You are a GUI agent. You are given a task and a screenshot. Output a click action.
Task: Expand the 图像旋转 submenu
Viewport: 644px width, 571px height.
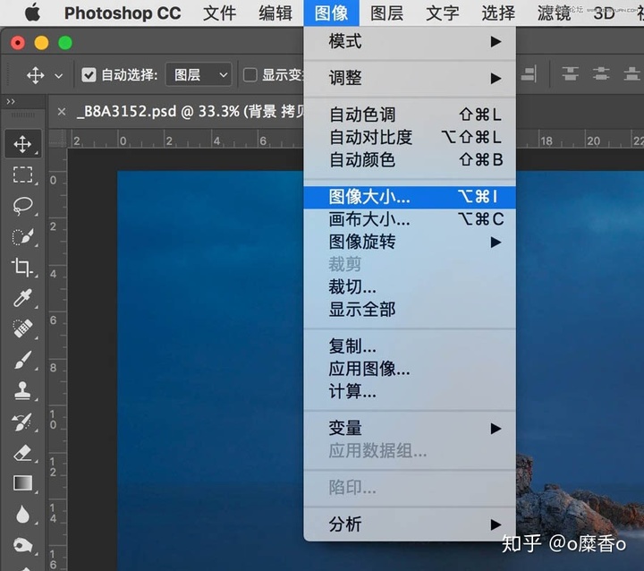[x=410, y=242]
